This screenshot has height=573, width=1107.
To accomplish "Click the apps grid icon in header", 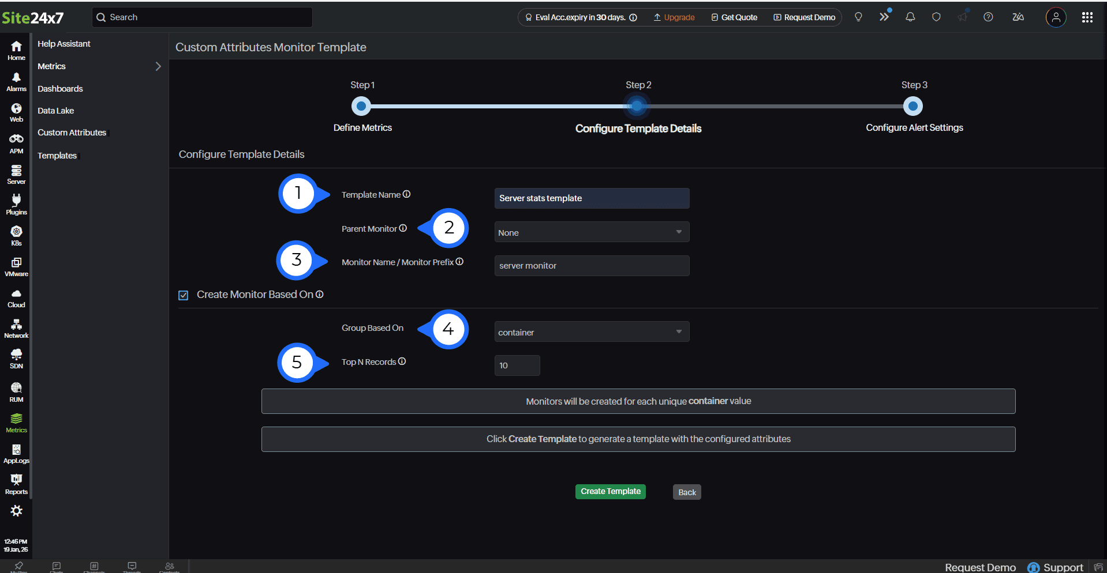I will [1087, 17].
